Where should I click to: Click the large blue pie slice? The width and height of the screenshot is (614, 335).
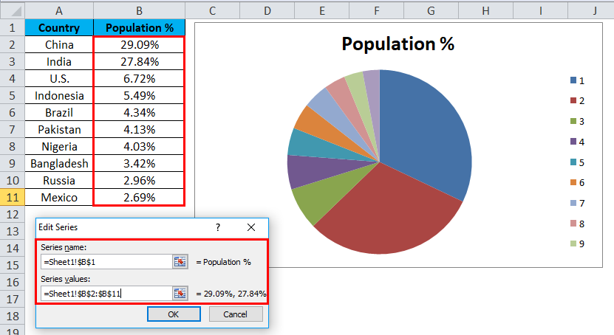(x=427, y=137)
